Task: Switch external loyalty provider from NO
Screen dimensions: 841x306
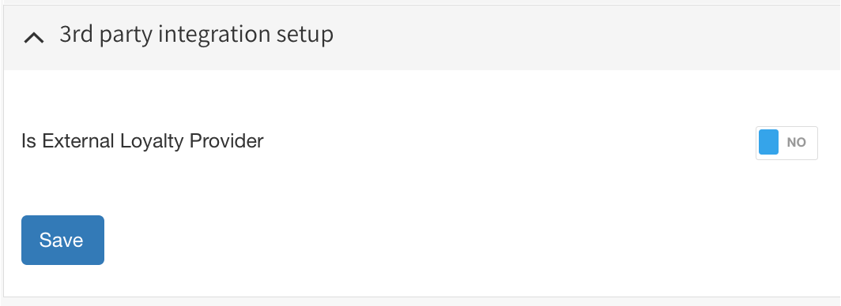Action: coord(786,143)
